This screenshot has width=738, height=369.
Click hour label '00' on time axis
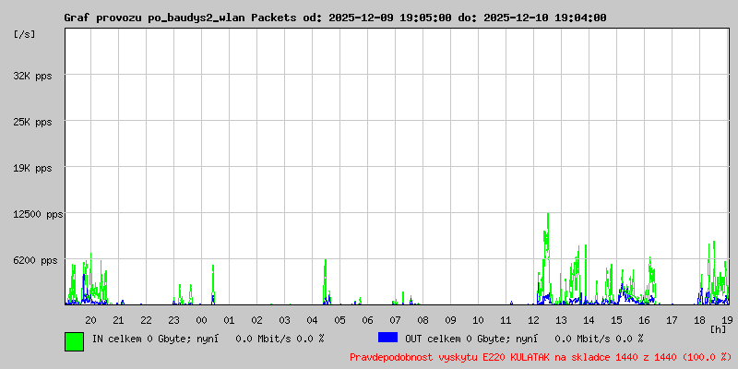201,320
